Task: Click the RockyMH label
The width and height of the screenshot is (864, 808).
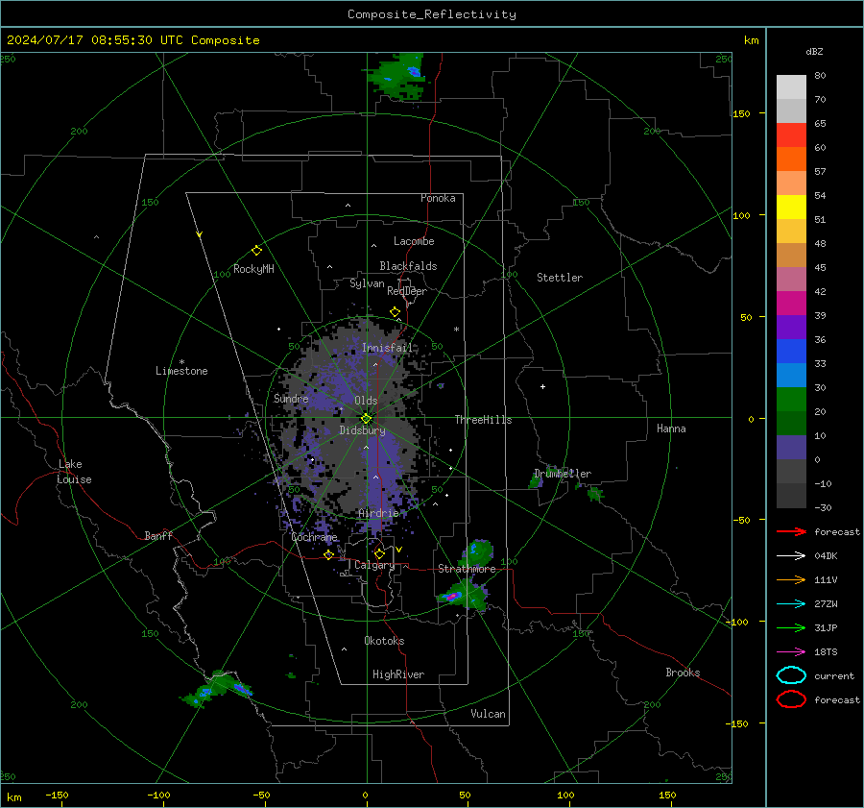Action: point(253,269)
